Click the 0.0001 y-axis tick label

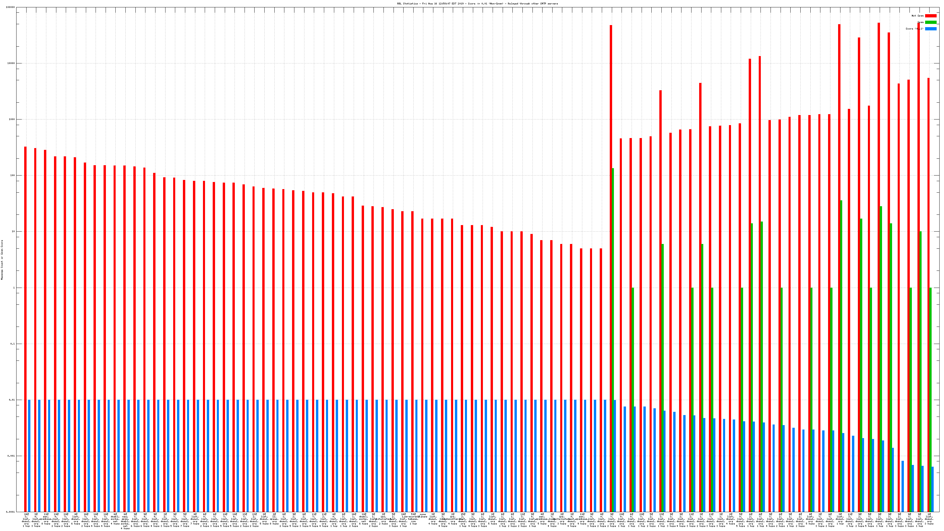(x=11, y=512)
